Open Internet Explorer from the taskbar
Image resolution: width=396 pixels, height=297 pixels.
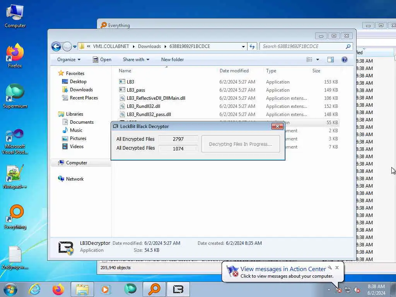click(x=34, y=289)
